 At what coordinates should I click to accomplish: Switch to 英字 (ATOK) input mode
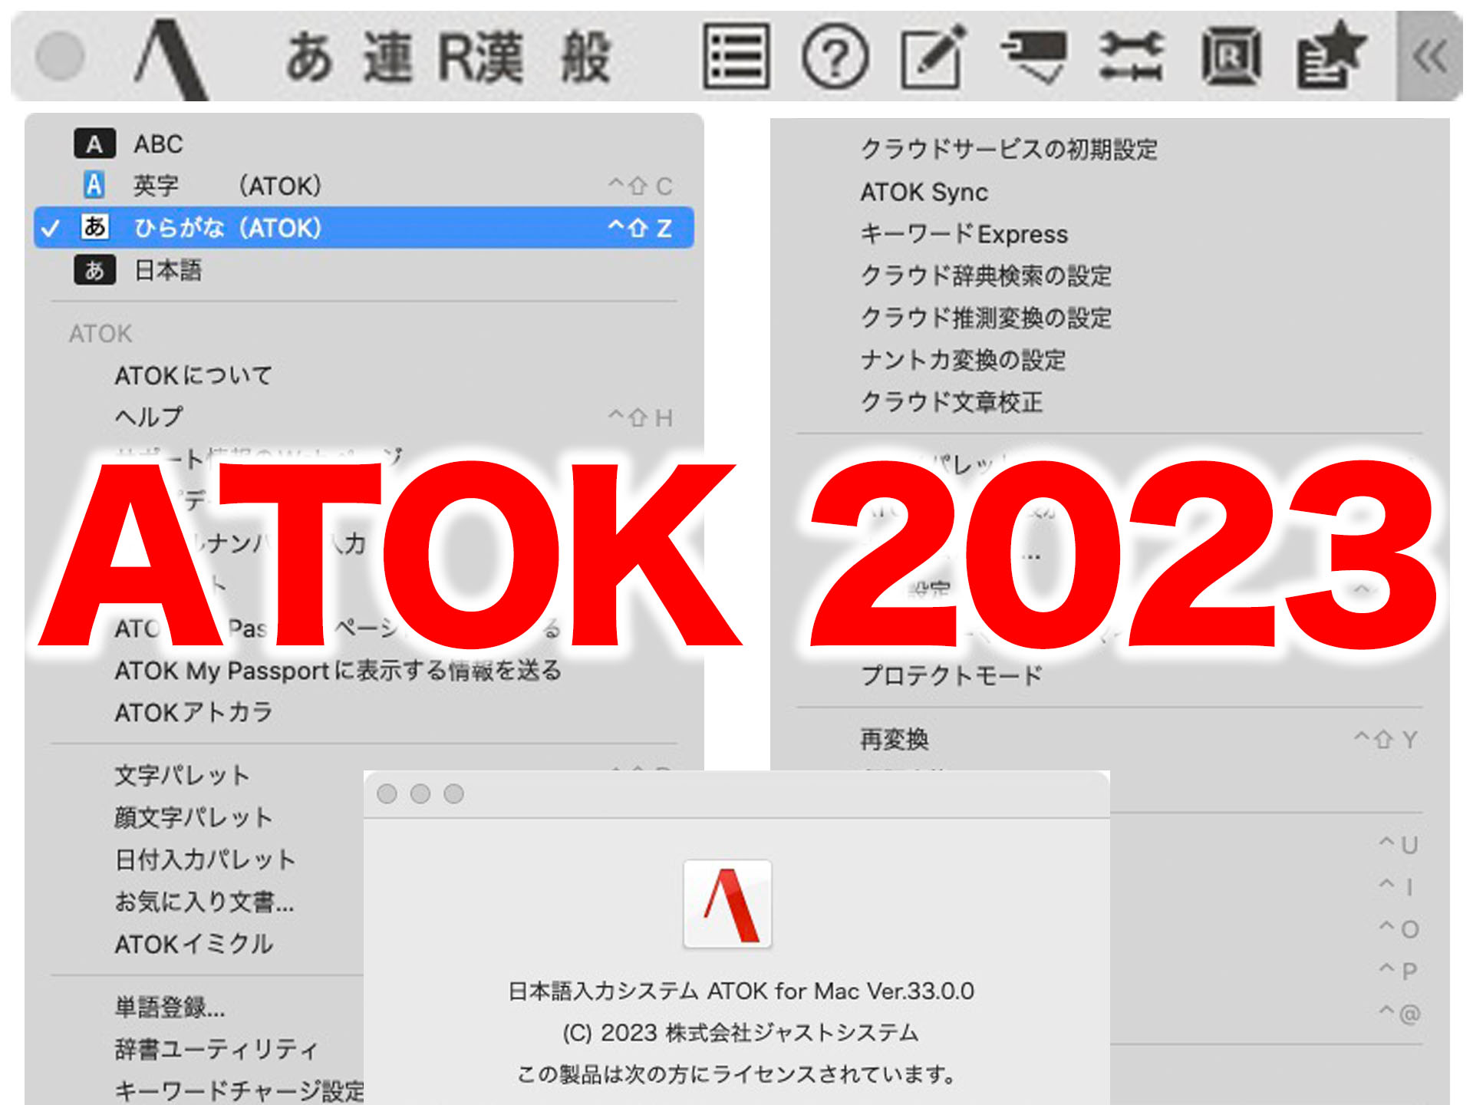[x=226, y=186]
